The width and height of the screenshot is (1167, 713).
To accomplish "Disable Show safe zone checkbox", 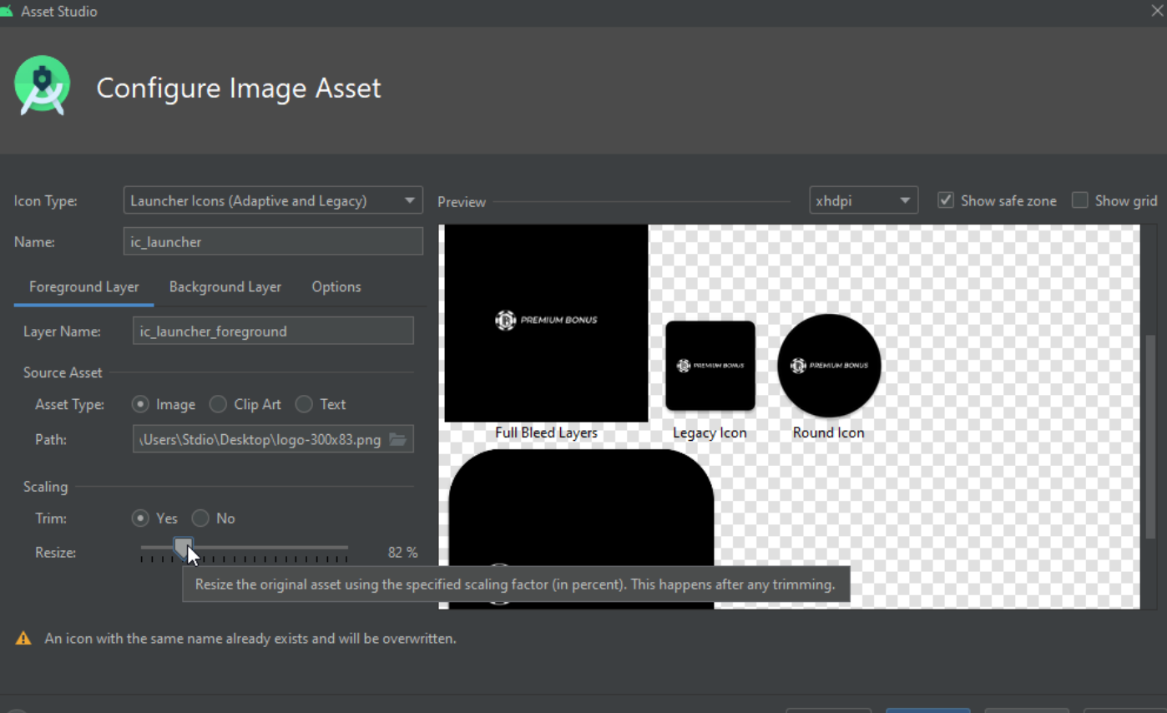I will 946,200.
